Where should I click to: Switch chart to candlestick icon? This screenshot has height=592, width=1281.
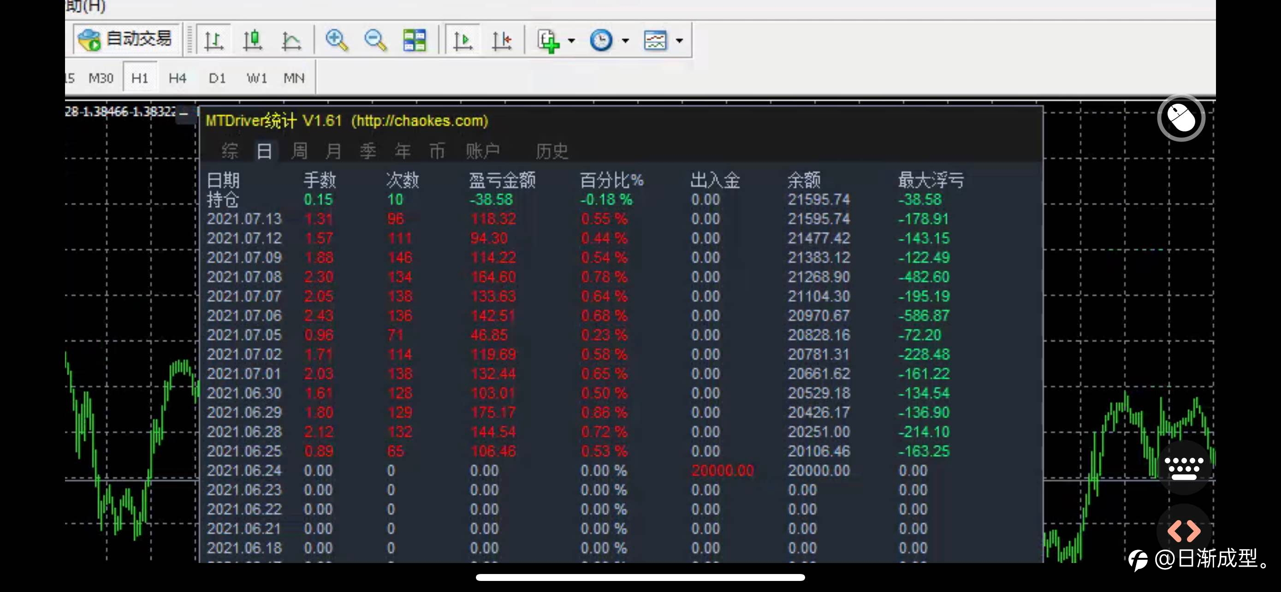tap(253, 40)
